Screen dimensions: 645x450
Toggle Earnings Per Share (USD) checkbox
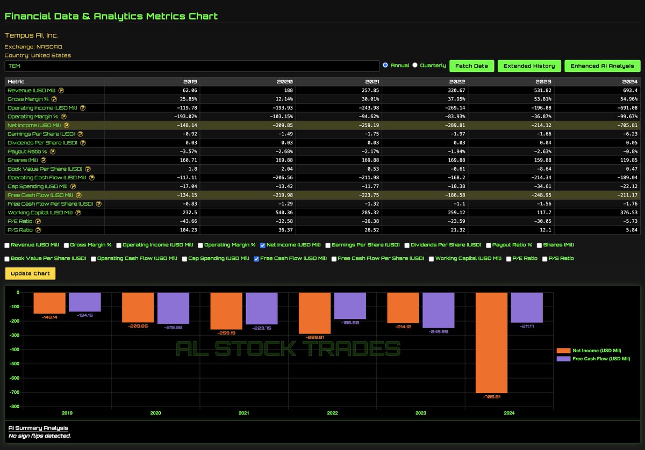click(328, 245)
